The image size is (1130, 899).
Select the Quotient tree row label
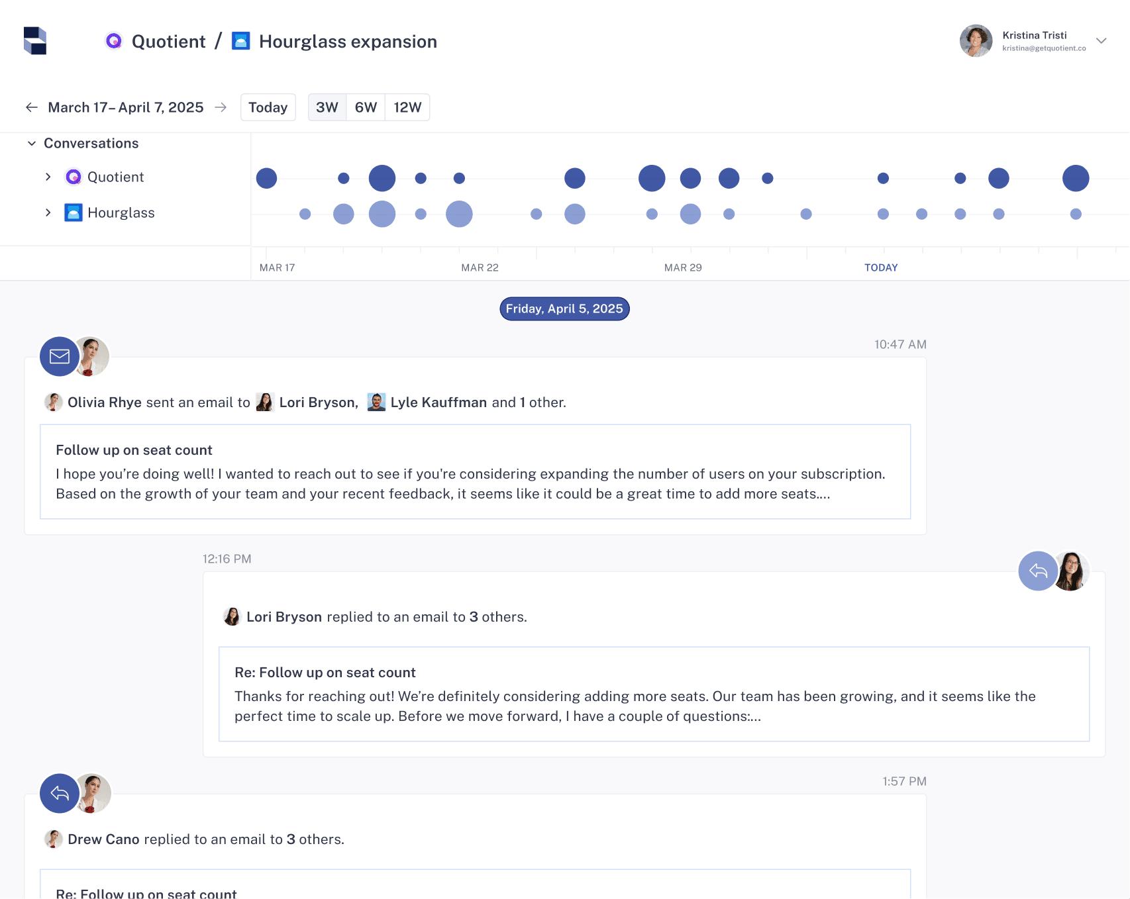tap(116, 177)
